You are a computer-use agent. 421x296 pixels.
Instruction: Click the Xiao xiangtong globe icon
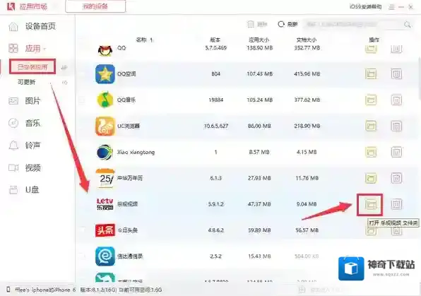[x=105, y=152]
